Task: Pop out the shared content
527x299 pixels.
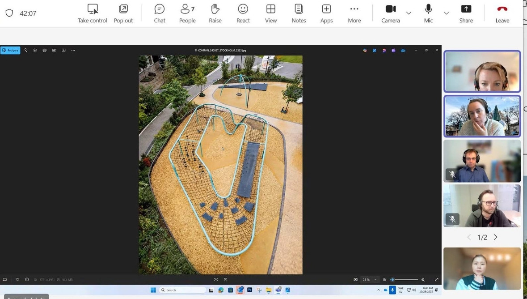Action: [123, 13]
